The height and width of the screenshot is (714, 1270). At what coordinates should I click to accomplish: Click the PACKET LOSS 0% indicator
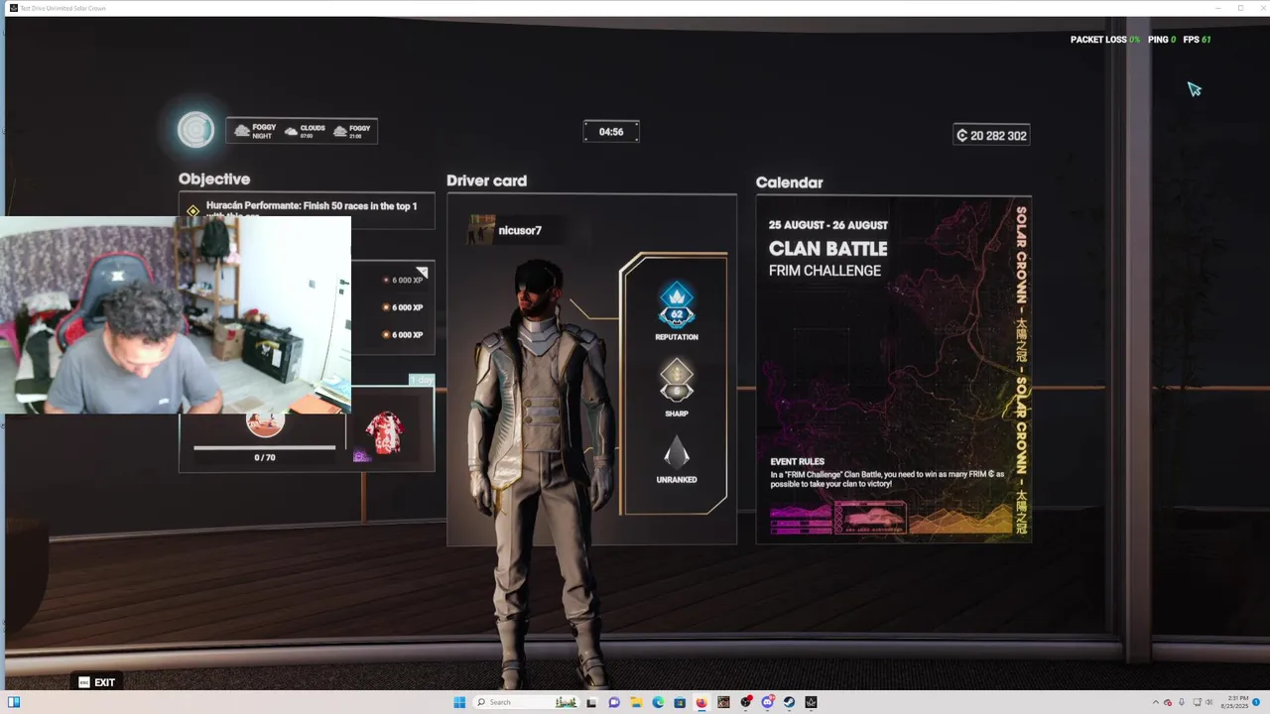pyautogui.click(x=1105, y=40)
